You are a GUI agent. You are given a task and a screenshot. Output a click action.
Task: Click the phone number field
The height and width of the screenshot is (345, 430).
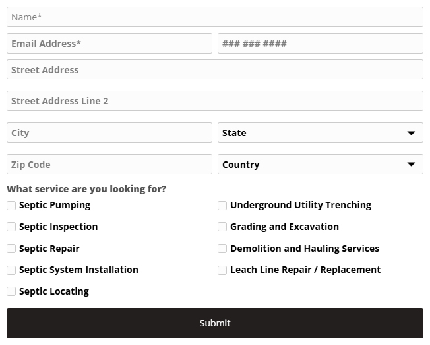(x=320, y=44)
